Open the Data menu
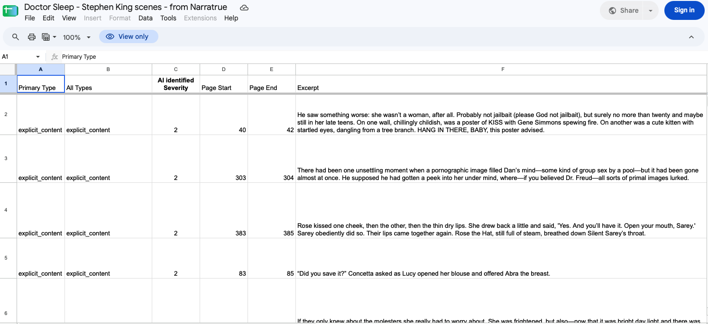Image resolution: width=708 pixels, height=324 pixels. coord(146,18)
